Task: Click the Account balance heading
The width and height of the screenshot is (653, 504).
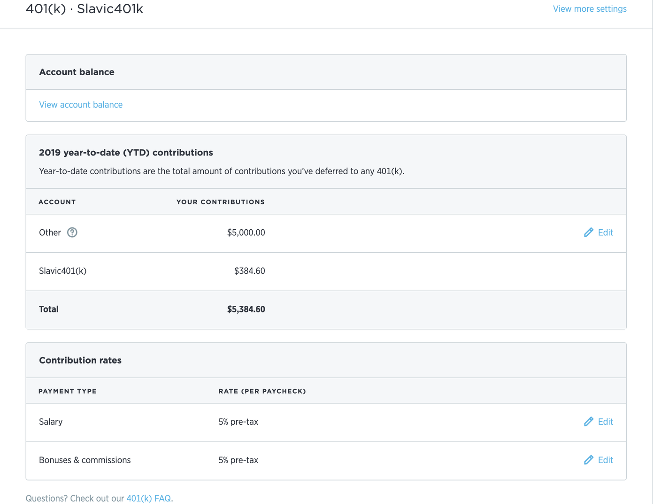Action: pyautogui.click(x=77, y=72)
